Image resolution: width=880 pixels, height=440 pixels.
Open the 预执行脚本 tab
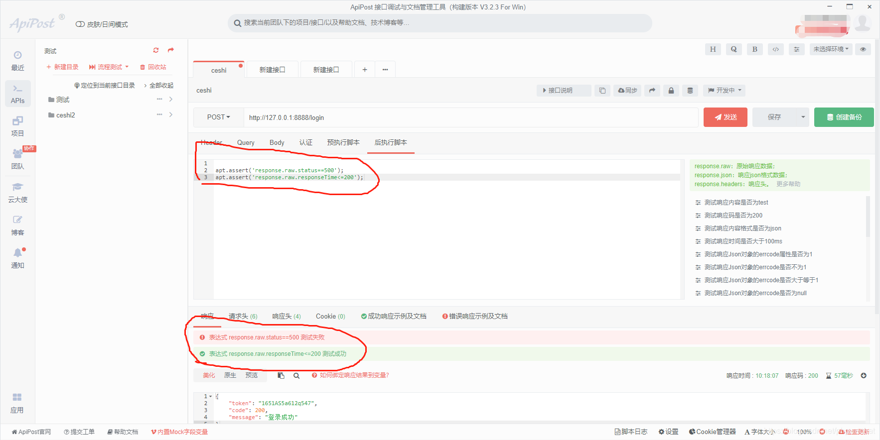343,143
